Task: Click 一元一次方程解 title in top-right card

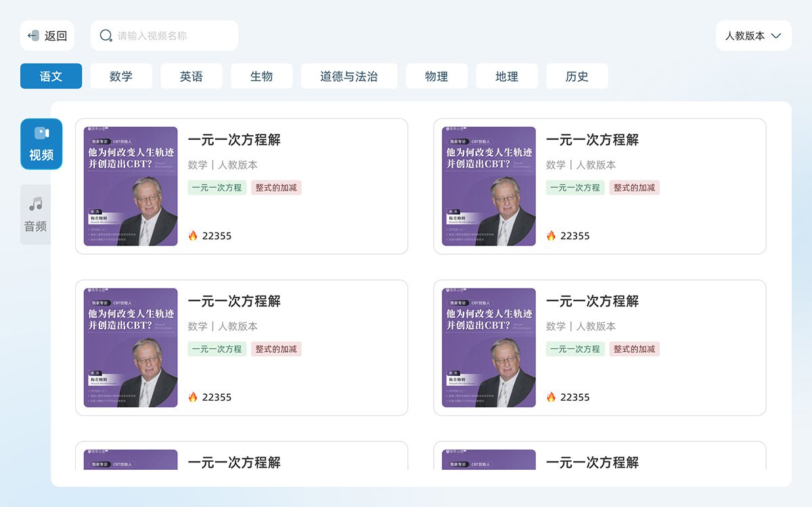Action: (x=593, y=140)
